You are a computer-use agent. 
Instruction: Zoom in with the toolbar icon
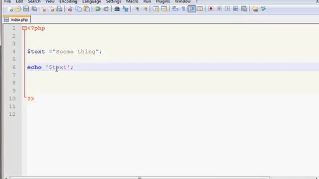tap(137, 9)
